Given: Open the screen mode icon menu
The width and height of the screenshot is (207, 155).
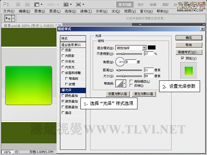Looking at the screenshot, I should (x=80, y=4).
